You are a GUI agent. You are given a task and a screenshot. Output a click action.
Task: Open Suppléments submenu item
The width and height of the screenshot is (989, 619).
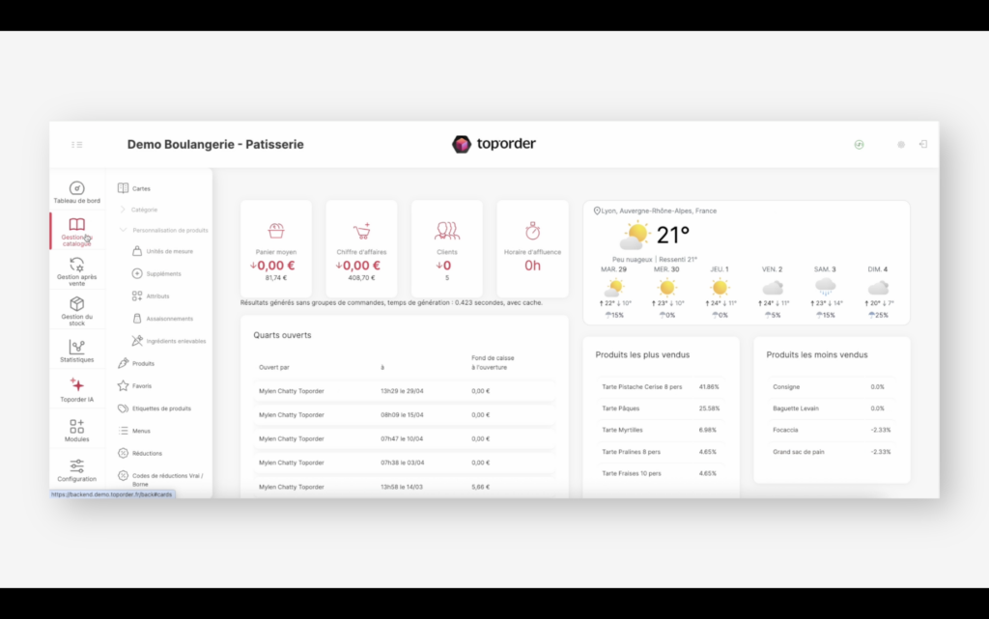click(x=163, y=273)
